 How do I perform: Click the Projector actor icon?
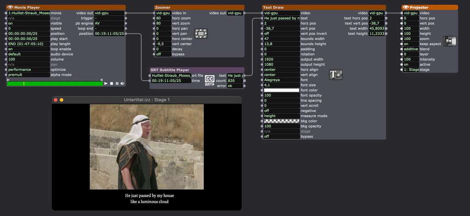point(450,41)
